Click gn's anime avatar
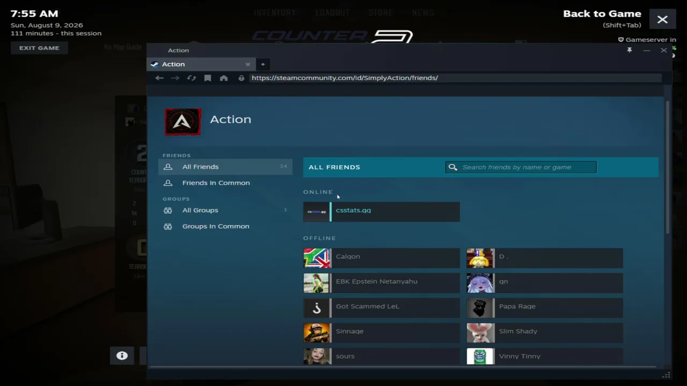Image resolution: width=687 pixels, height=386 pixels. (480, 283)
